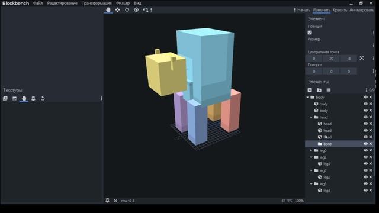Hide the body folder via eye icon

click(x=365, y=97)
